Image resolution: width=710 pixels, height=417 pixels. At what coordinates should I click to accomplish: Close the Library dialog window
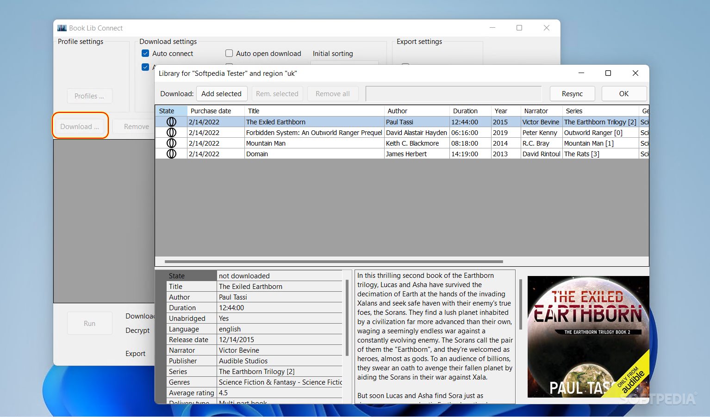(635, 73)
